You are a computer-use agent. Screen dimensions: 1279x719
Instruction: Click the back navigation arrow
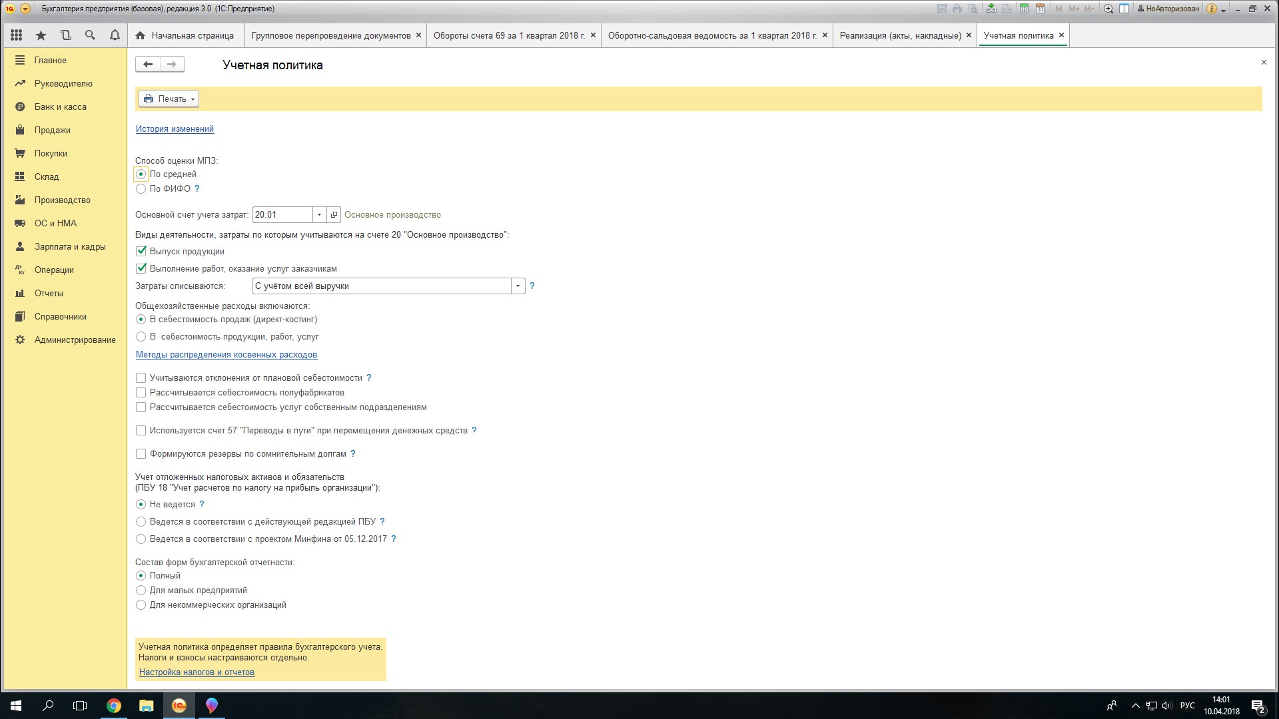tap(148, 64)
